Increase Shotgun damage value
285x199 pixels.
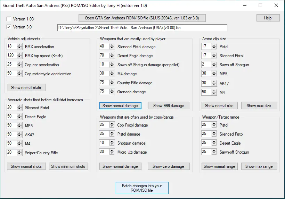pyautogui.click(x=112, y=141)
